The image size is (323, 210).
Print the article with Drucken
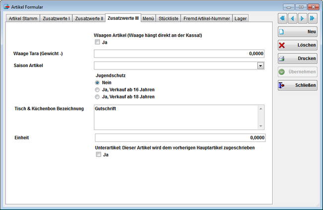298,59
